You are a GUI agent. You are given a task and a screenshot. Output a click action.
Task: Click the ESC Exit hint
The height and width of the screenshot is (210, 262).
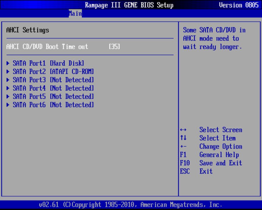(196, 171)
